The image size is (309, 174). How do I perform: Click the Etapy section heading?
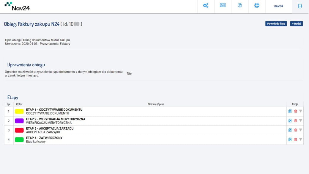click(12, 97)
